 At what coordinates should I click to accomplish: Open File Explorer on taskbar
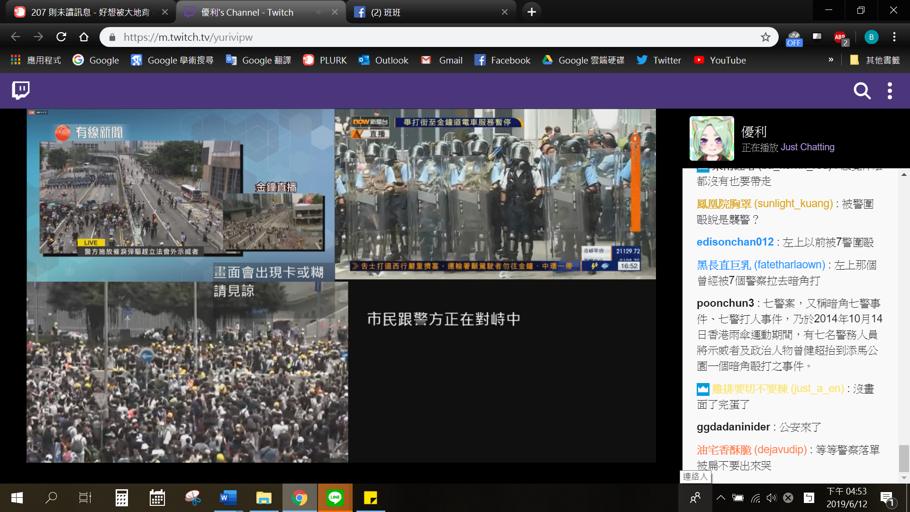[x=264, y=498]
